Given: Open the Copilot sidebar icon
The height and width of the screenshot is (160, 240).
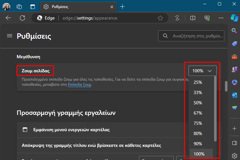Looking at the screenshot, I should (x=235, y=18).
